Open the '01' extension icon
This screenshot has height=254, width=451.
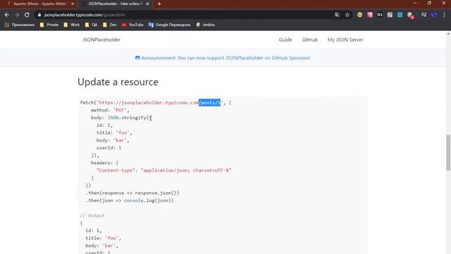coord(380,15)
